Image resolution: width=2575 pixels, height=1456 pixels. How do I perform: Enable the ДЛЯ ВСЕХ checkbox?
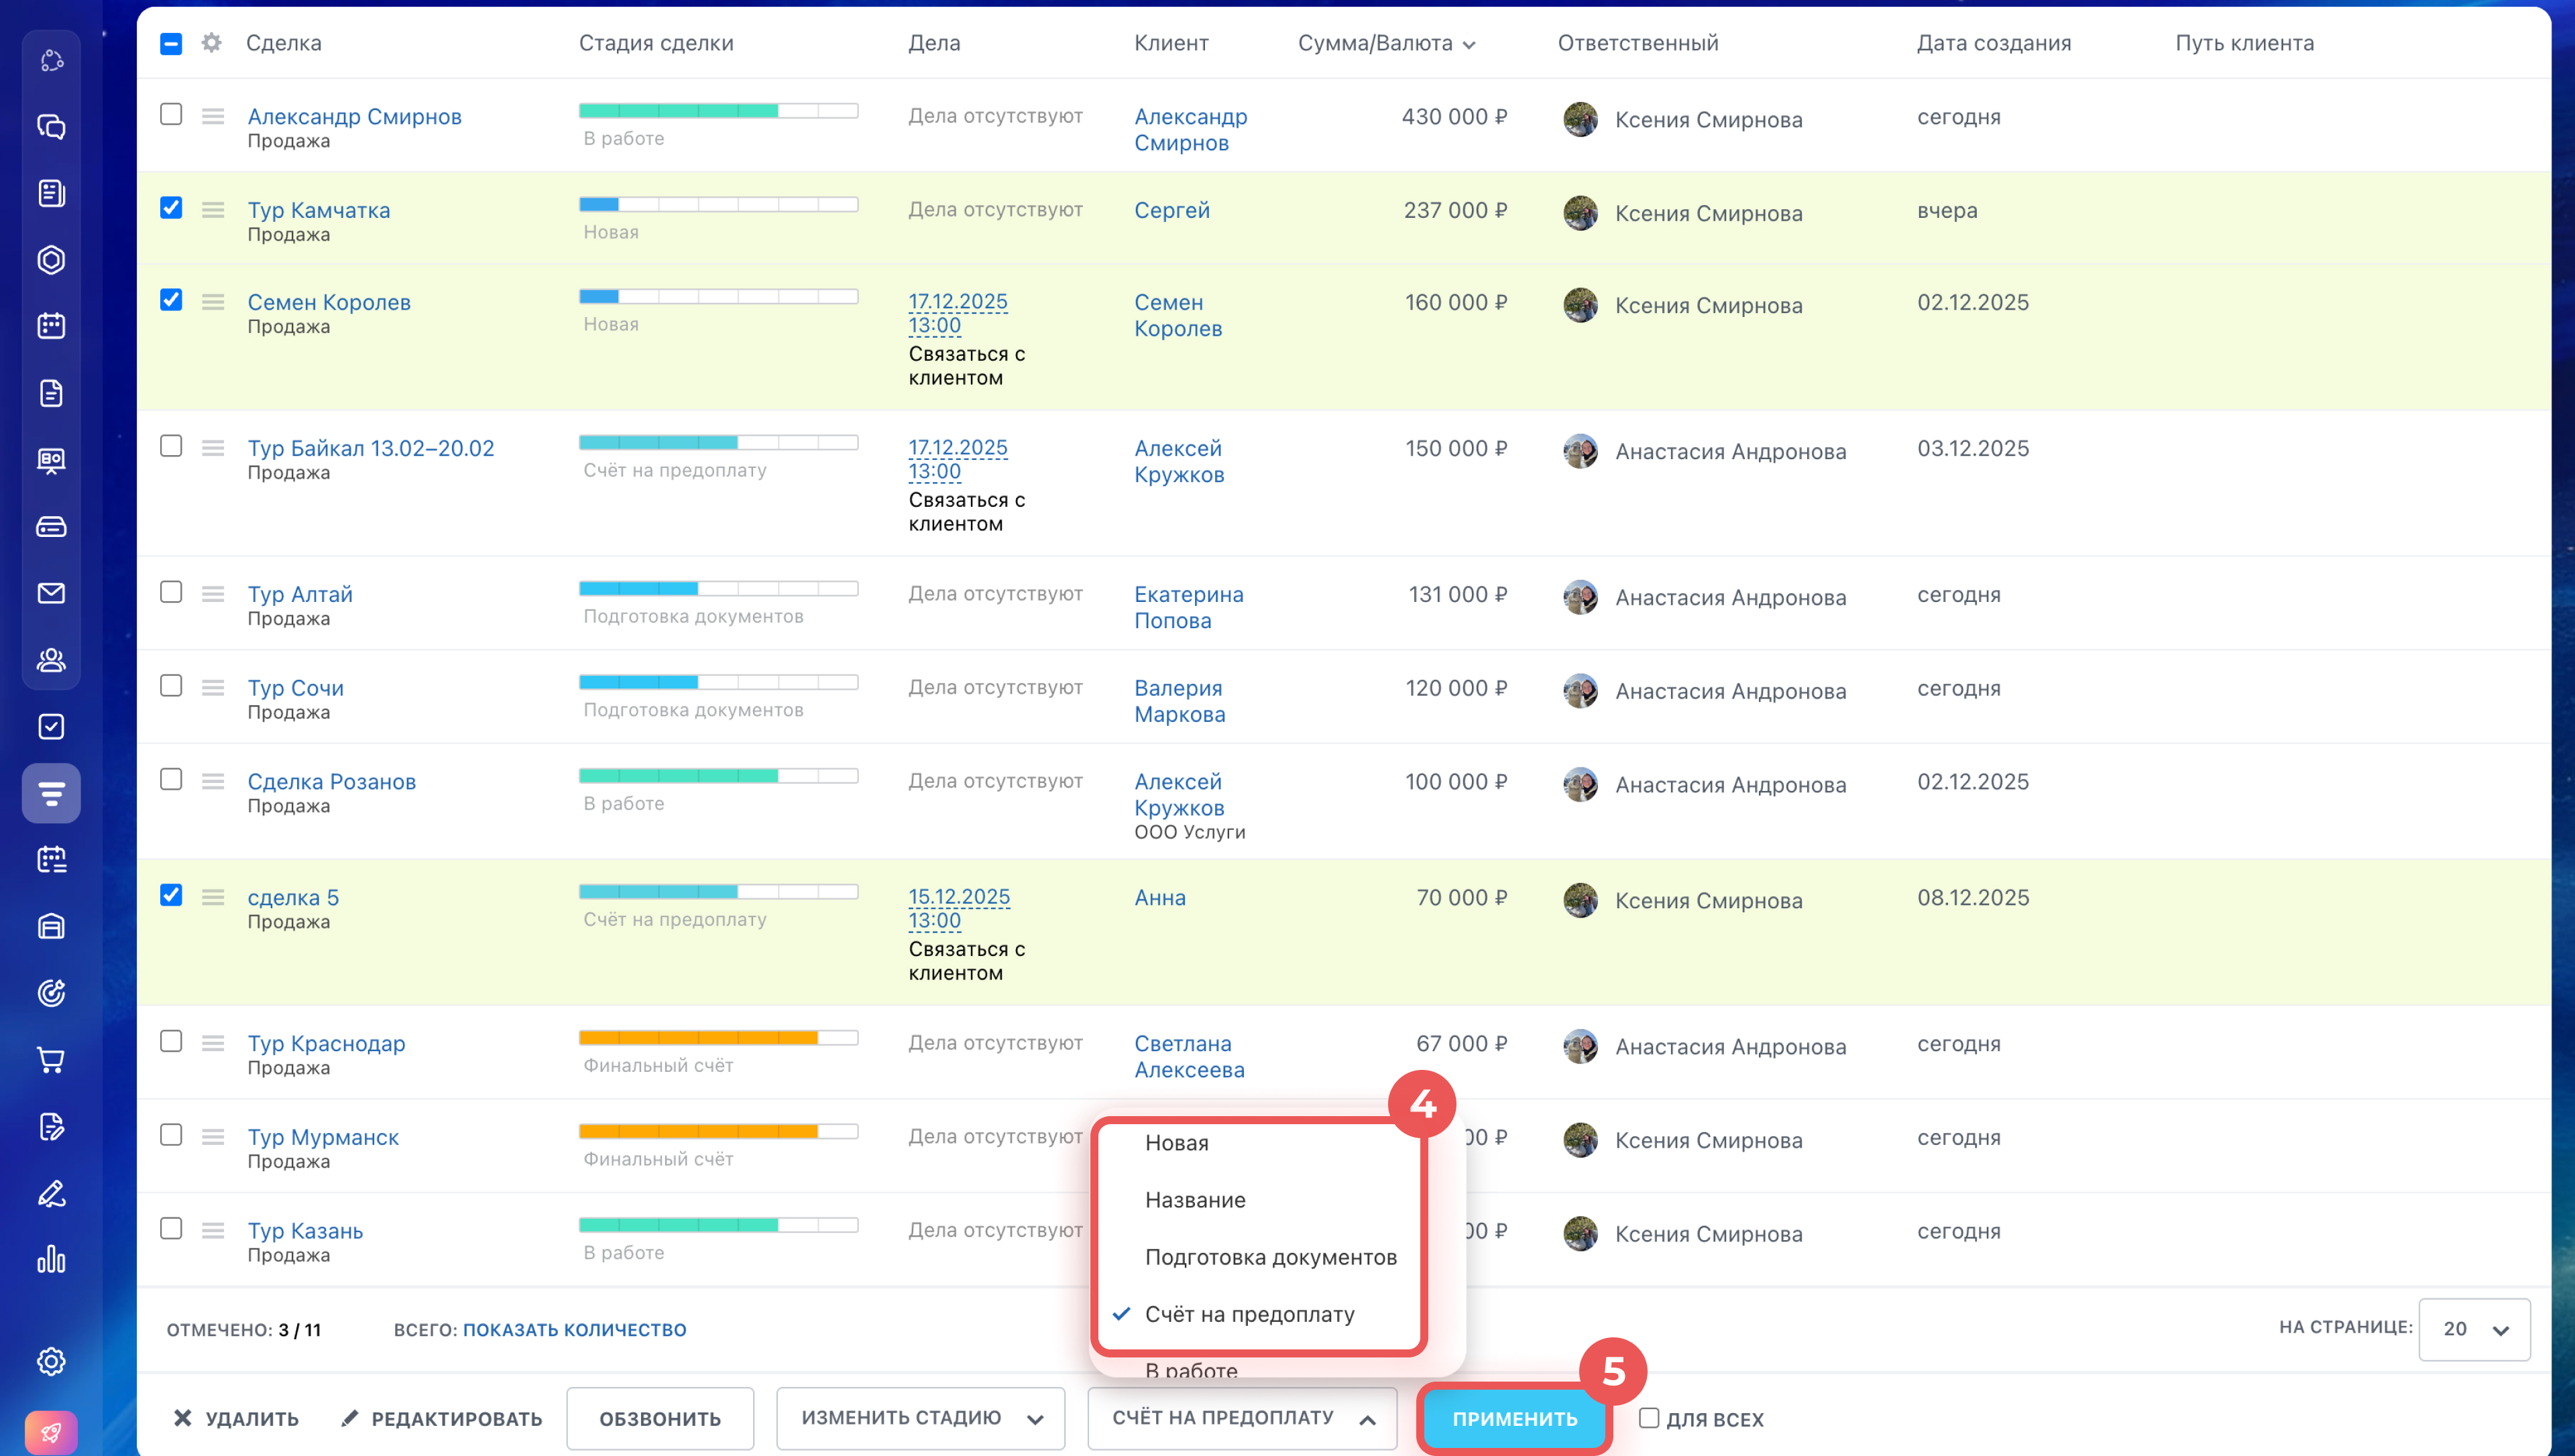(1649, 1418)
